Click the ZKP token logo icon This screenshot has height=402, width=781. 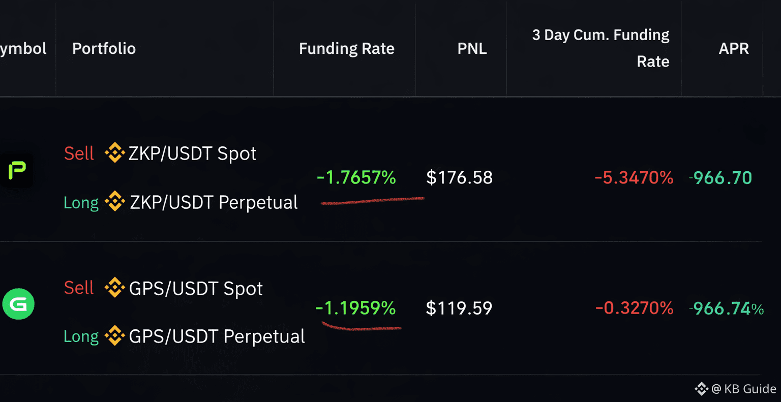pyautogui.click(x=16, y=170)
